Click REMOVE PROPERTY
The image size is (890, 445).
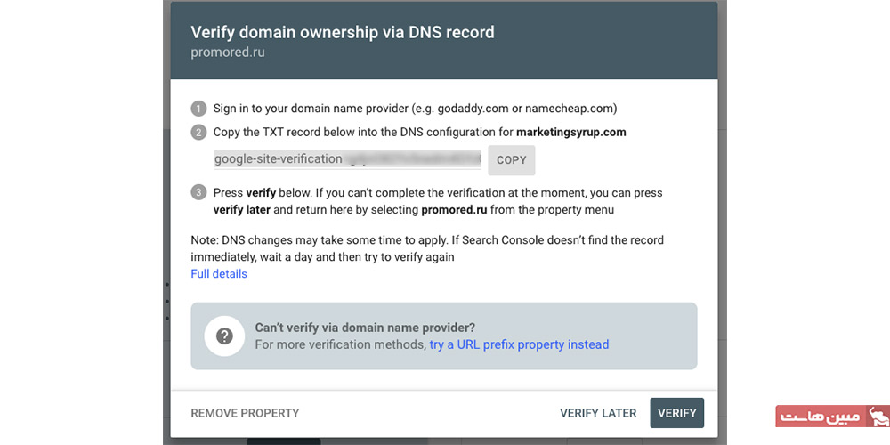click(x=245, y=413)
